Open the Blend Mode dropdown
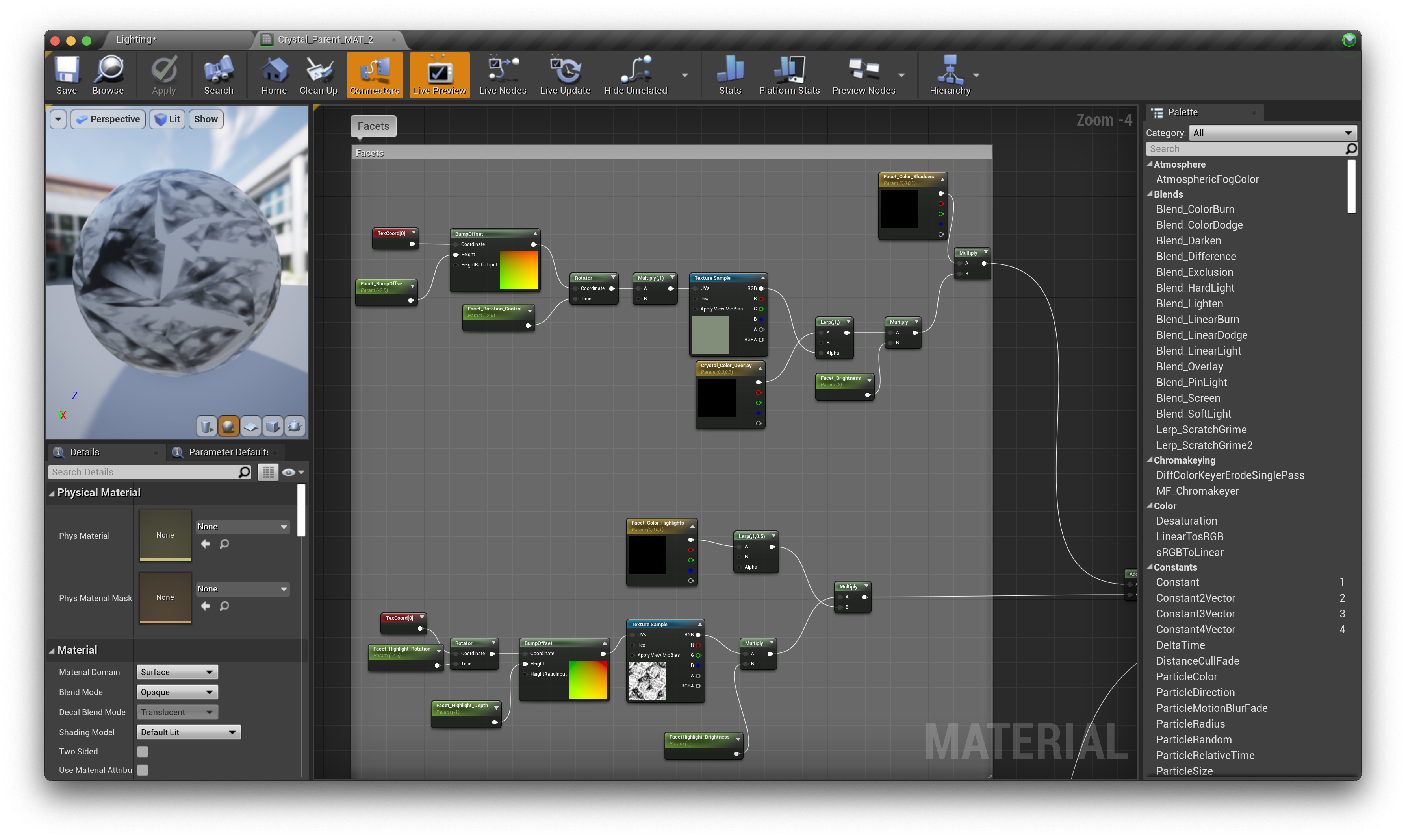The width and height of the screenshot is (1406, 839). click(177, 692)
